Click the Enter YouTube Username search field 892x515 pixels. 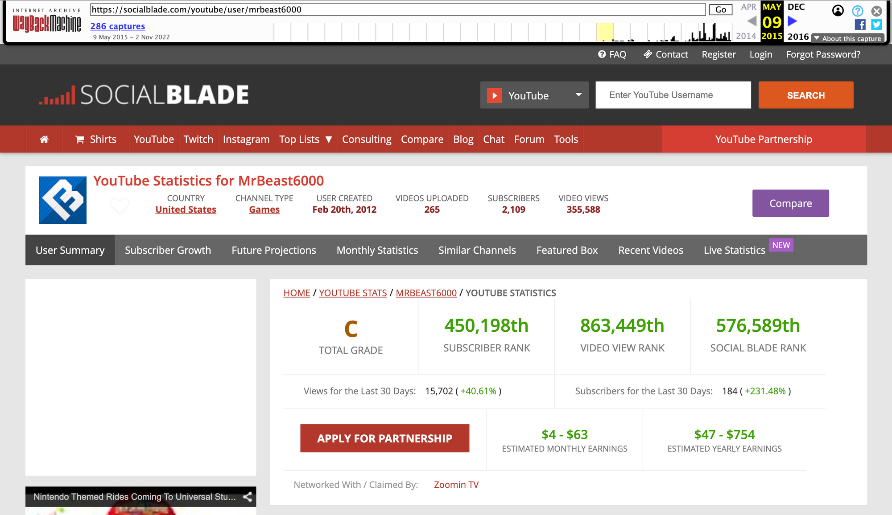tap(673, 95)
